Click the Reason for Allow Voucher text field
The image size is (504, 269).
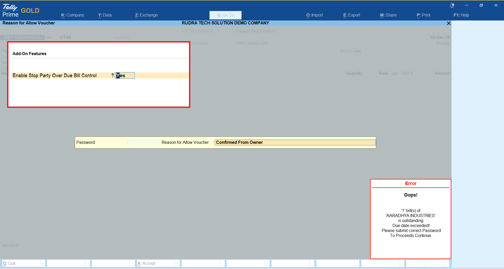pyautogui.click(x=295, y=143)
